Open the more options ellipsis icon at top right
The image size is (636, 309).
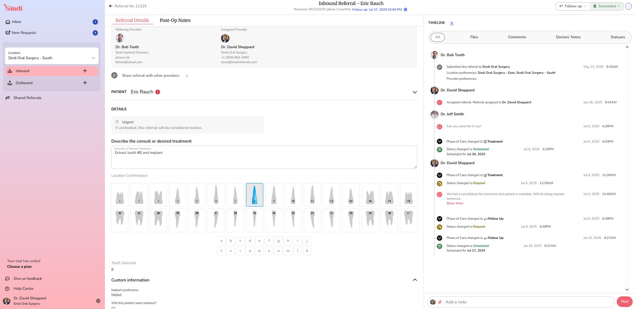tap(628, 6)
